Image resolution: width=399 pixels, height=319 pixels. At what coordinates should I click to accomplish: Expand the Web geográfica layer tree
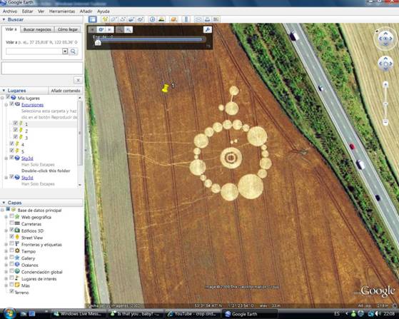(x=6, y=217)
